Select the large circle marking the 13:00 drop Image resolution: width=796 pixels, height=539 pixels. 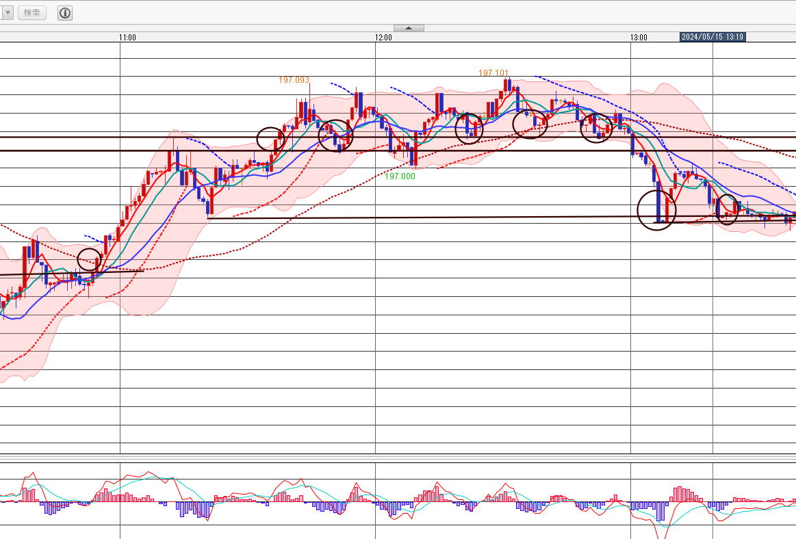pyautogui.click(x=656, y=209)
